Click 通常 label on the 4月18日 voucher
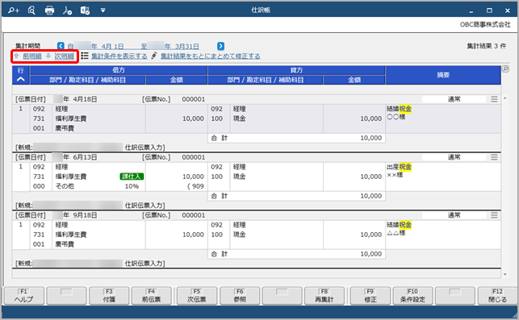 point(454,99)
